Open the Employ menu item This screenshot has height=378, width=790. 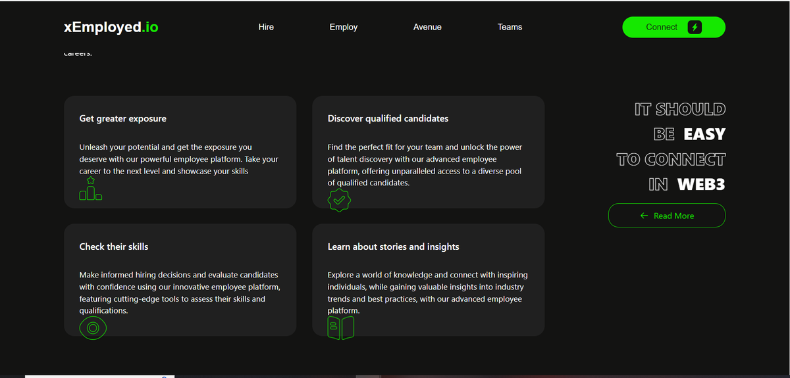click(x=344, y=27)
